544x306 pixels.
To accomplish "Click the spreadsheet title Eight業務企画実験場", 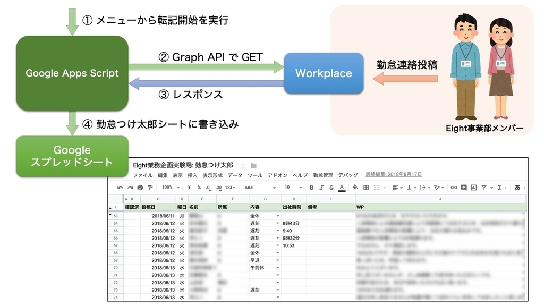I will tap(183, 165).
